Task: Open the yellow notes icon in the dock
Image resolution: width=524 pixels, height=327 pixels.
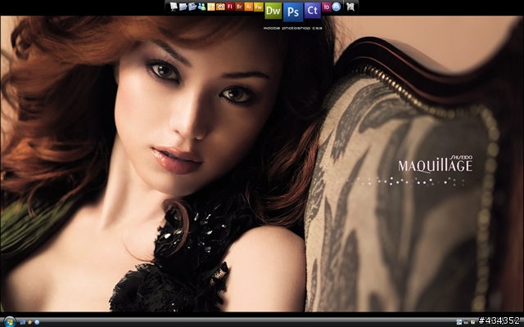Action: pos(211,7)
